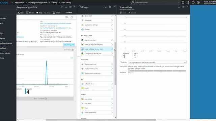This screenshot has height=121, width=216.
Task: Click Add tiles link
Action: coord(69,50)
